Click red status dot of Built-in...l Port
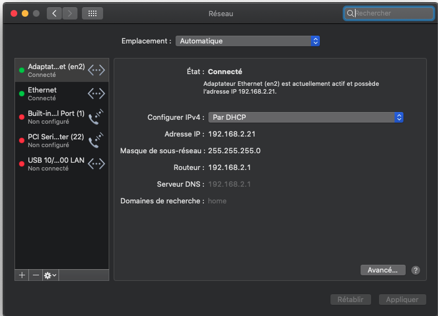The image size is (438, 316). pyautogui.click(x=22, y=117)
